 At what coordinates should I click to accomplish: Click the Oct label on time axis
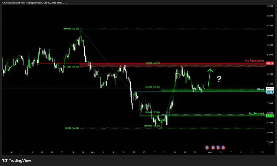(93, 152)
